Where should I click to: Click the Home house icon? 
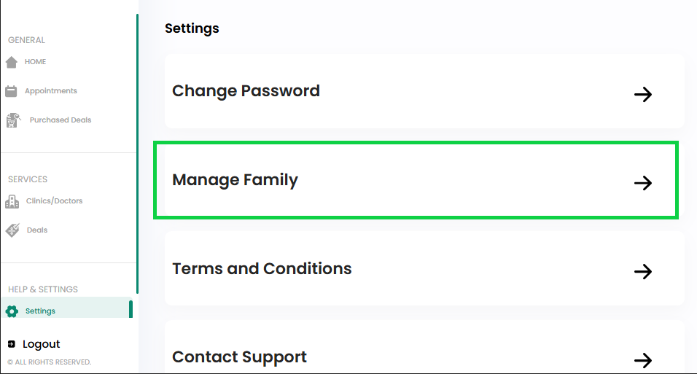click(12, 62)
